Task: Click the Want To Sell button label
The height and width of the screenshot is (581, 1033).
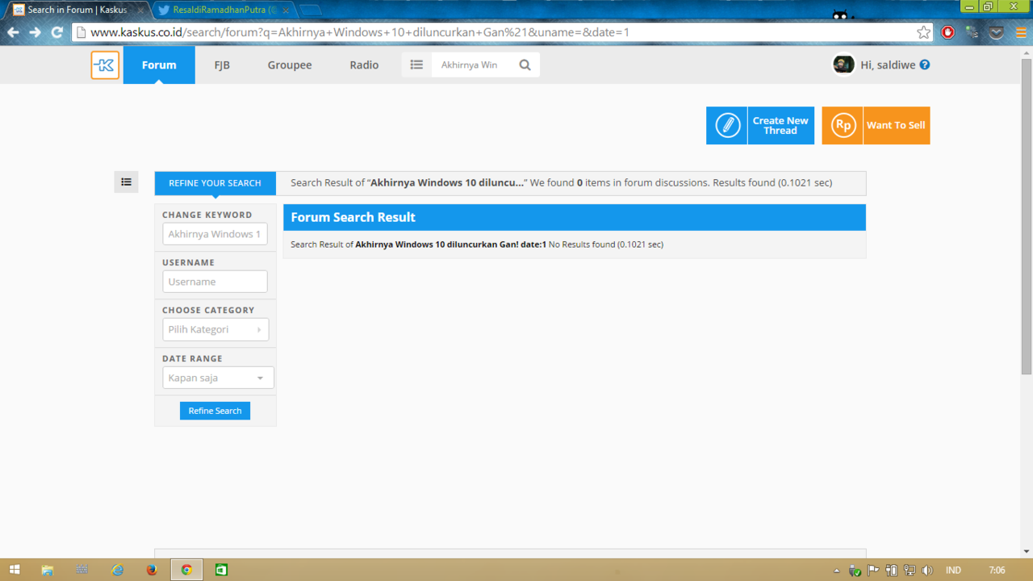Action: point(896,125)
